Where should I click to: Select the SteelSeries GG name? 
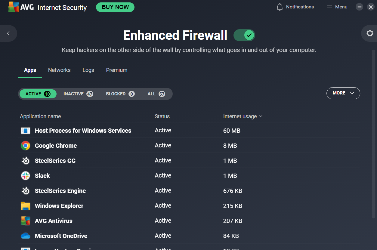pyautogui.click(x=55, y=161)
